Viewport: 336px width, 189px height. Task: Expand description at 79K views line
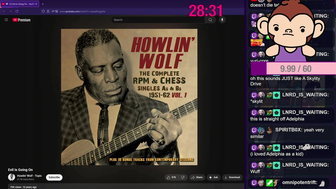23,187
